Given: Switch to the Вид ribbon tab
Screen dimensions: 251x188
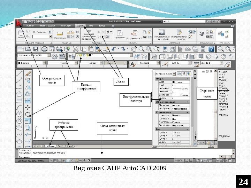Looking at the screenshot, I should [91, 26].
